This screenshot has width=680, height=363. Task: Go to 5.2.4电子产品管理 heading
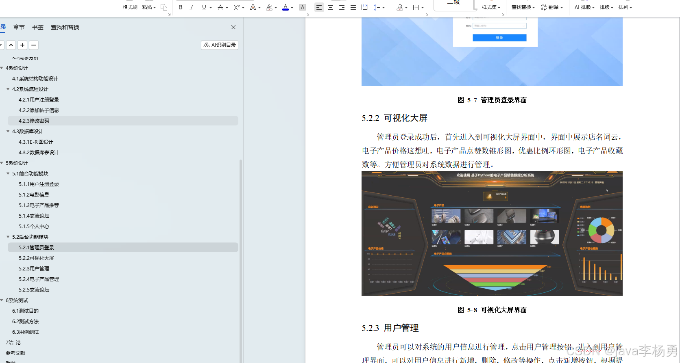[x=39, y=279]
